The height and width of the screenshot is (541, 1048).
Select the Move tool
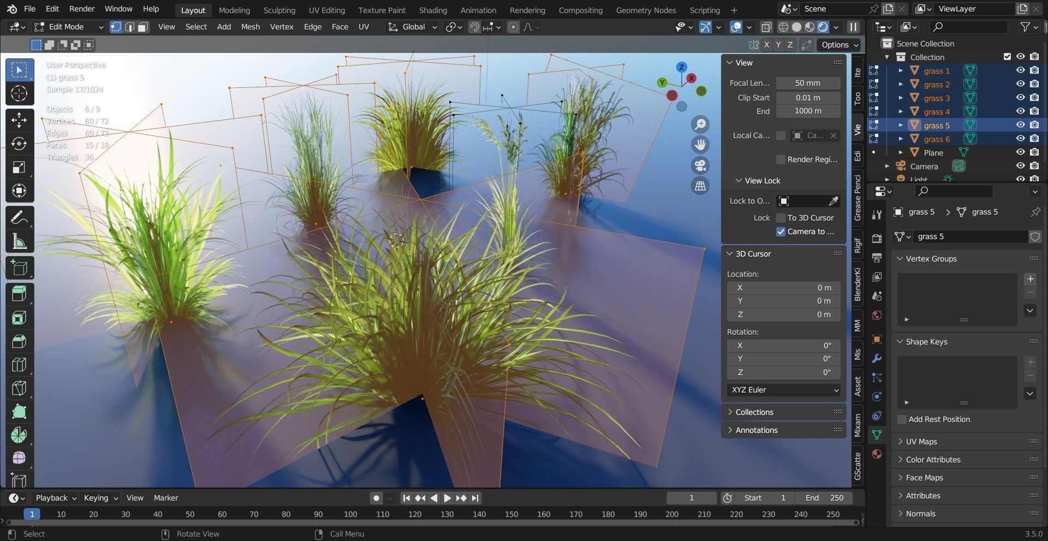click(x=19, y=120)
